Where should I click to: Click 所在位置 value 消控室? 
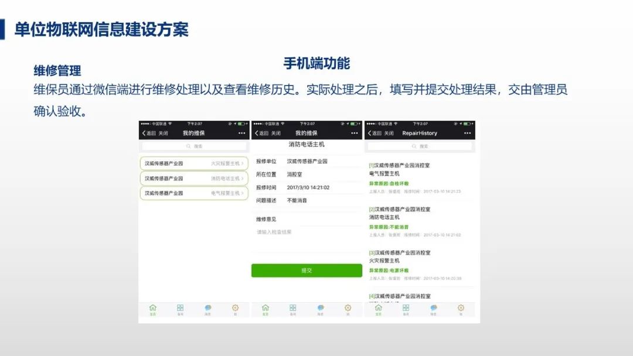pos(294,174)
